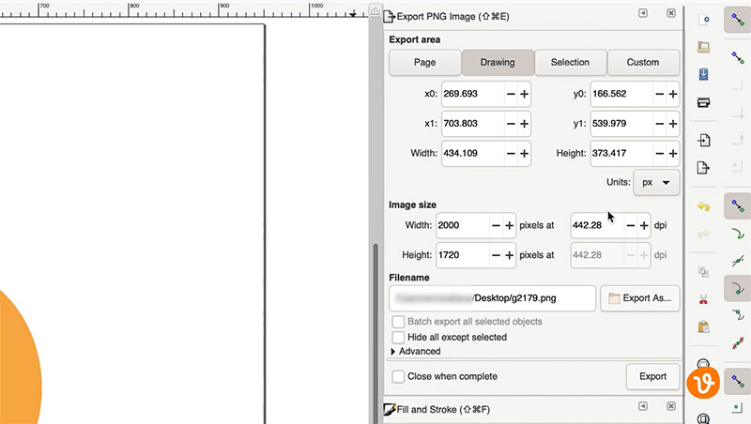The height and width of the screenshot is (424, 751).
Task: Click the x0 field showing 269.693
Action: point(473,94)
